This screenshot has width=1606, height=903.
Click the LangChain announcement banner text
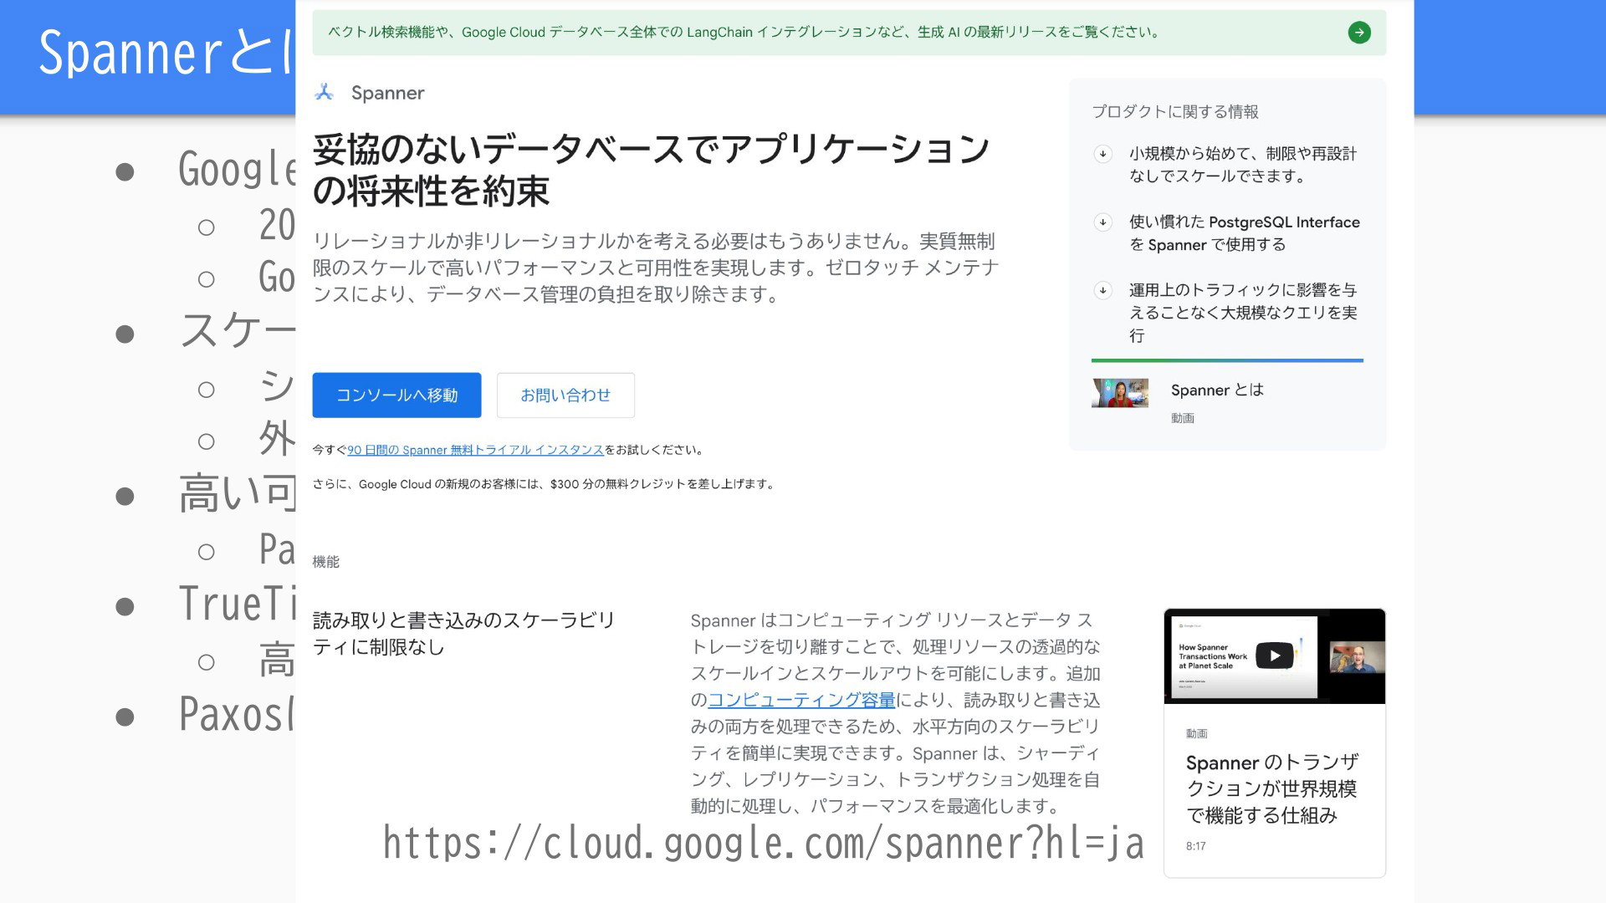click(x=743, y=33)
